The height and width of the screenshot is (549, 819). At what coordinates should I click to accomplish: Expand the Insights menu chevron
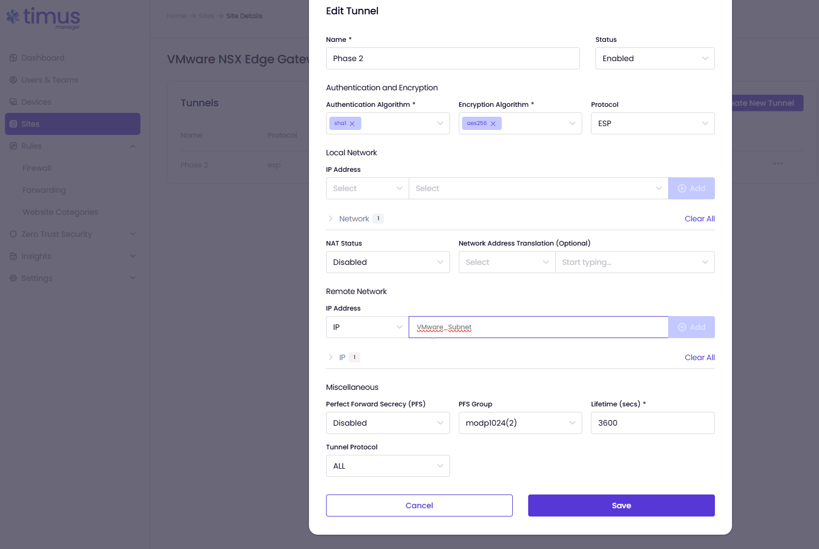tap(133, 256)
